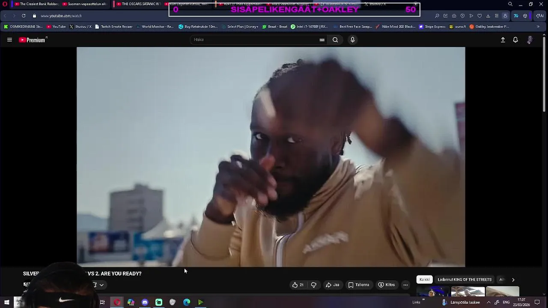Dislike the video with thumbs down
This screenshot has width=548, height=308.
click(x=314, y=285)
